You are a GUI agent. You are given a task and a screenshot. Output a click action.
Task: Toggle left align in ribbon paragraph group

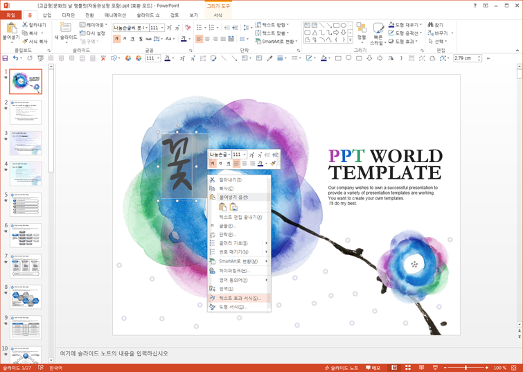[x=199, y=39]
